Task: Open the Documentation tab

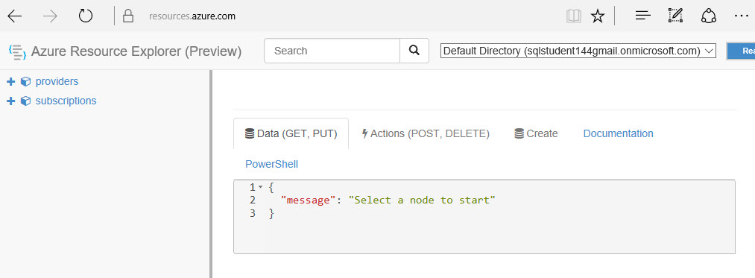Action: click(x=619, y=133)
